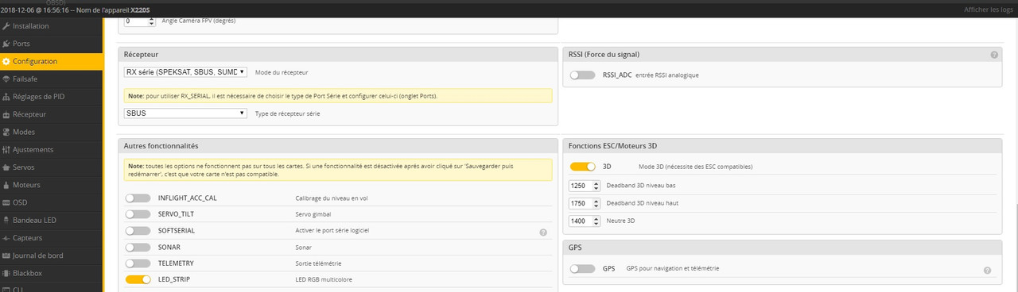The image size is (1018, 292).
Task: Enable TELEMETRY output toggle
Action: pos(138,263)
